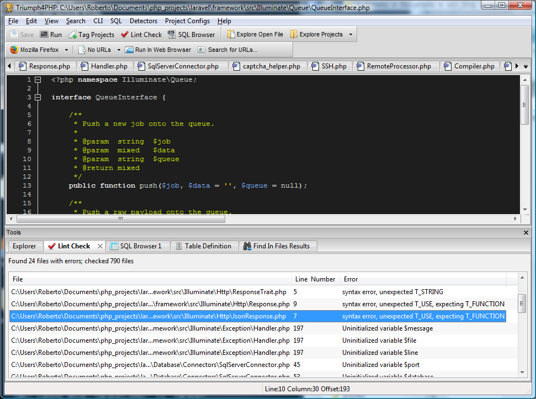Click the editor scroll down arrow
Image resolution: width=536 pixels, height=399 pixels.
click(x=525, y=210)
